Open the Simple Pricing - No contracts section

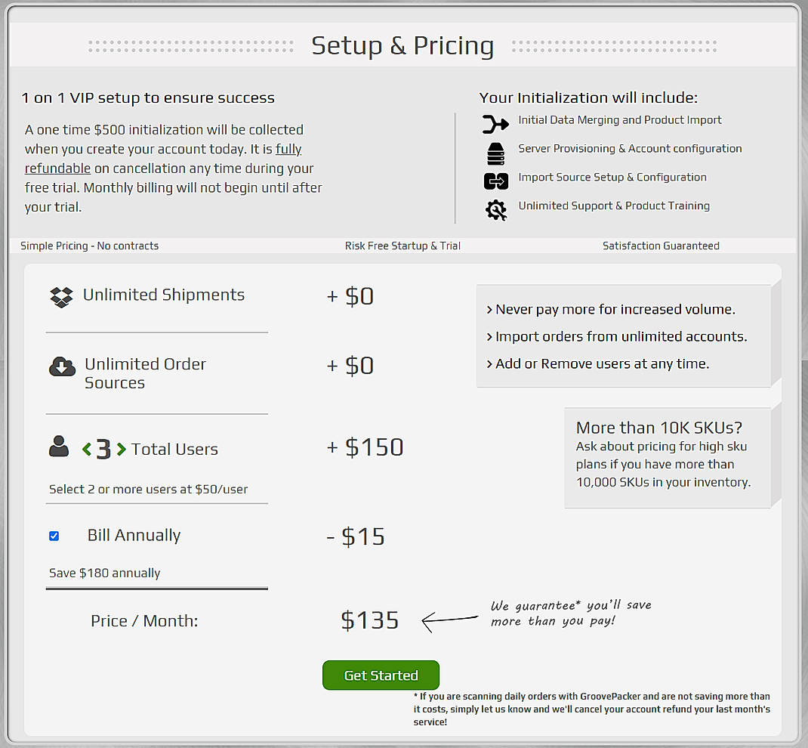[x=88, y=246]
